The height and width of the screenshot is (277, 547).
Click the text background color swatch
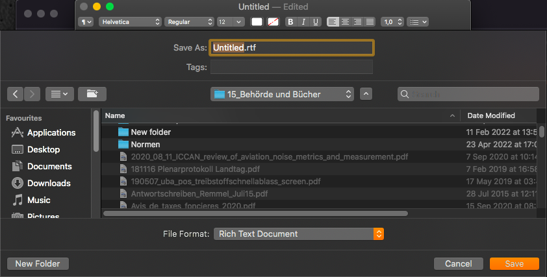tap(273, 22)
